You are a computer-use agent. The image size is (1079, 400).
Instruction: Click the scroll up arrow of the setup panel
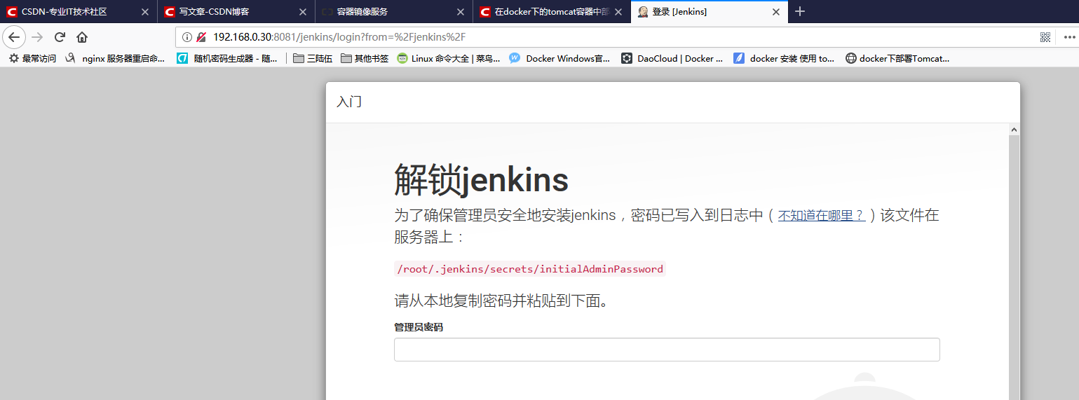[x=1014, y=130]
